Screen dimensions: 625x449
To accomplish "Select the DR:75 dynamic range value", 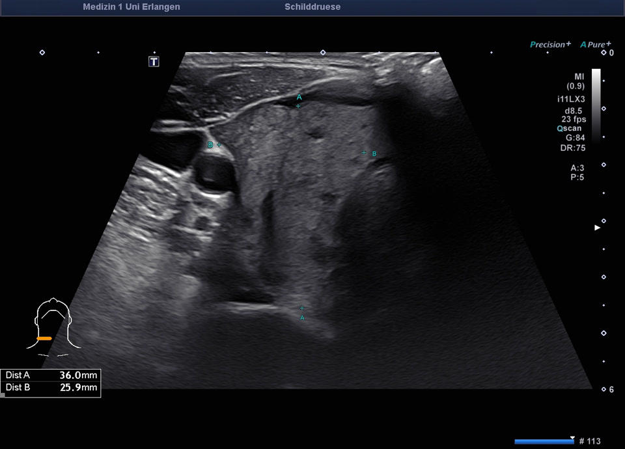I will [x=574, y=147].
